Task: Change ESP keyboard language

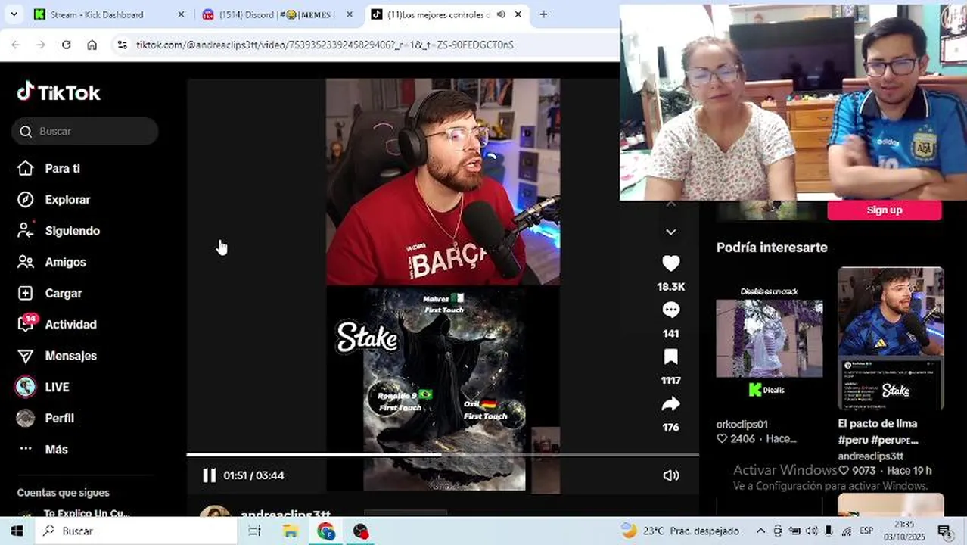Action: 866,531
